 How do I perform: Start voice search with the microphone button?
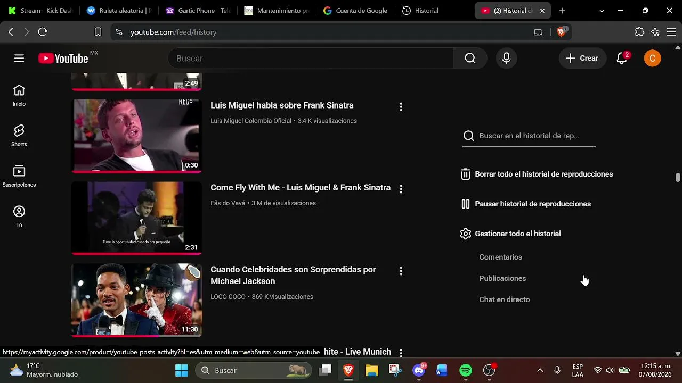point(507,59)
